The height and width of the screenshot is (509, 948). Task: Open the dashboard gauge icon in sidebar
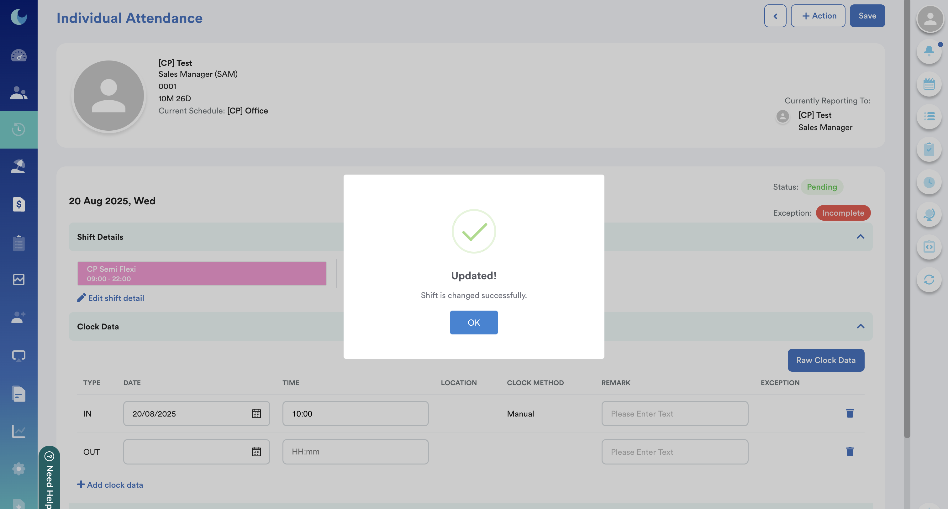(x=18, y=55)
